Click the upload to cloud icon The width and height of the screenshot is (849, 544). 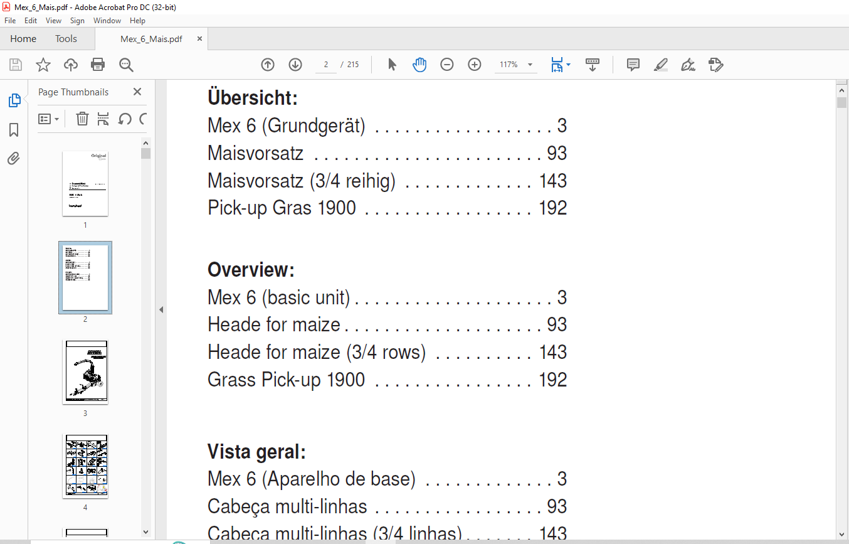(71, 65)
